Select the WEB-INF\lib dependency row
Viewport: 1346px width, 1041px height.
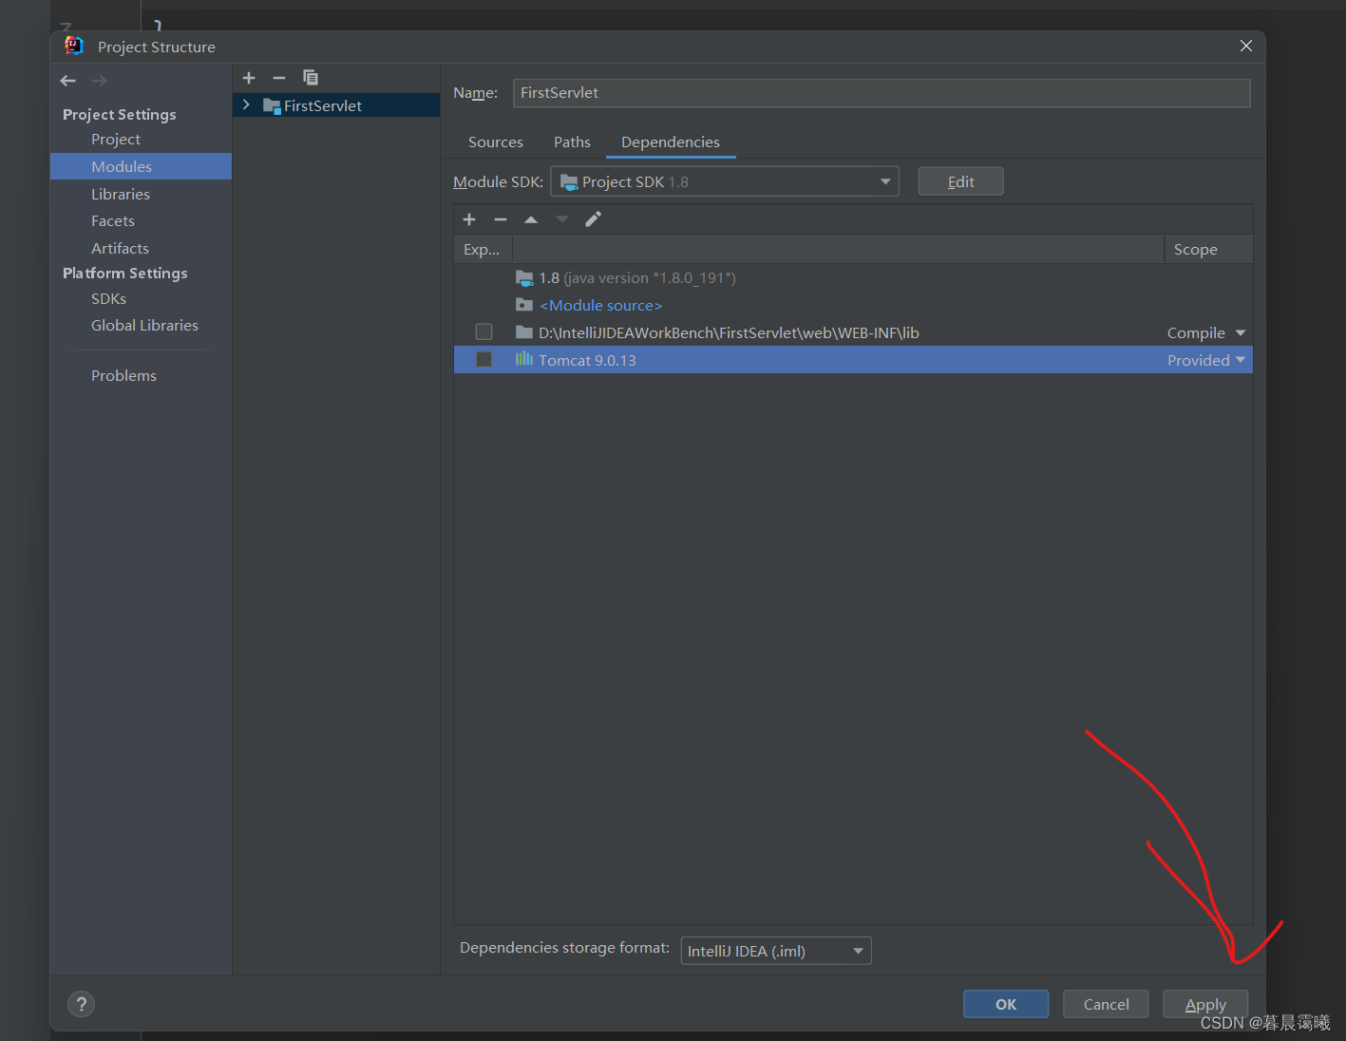point(853,332)
